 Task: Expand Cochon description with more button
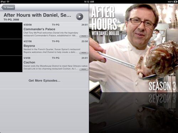tap(84, 69)
